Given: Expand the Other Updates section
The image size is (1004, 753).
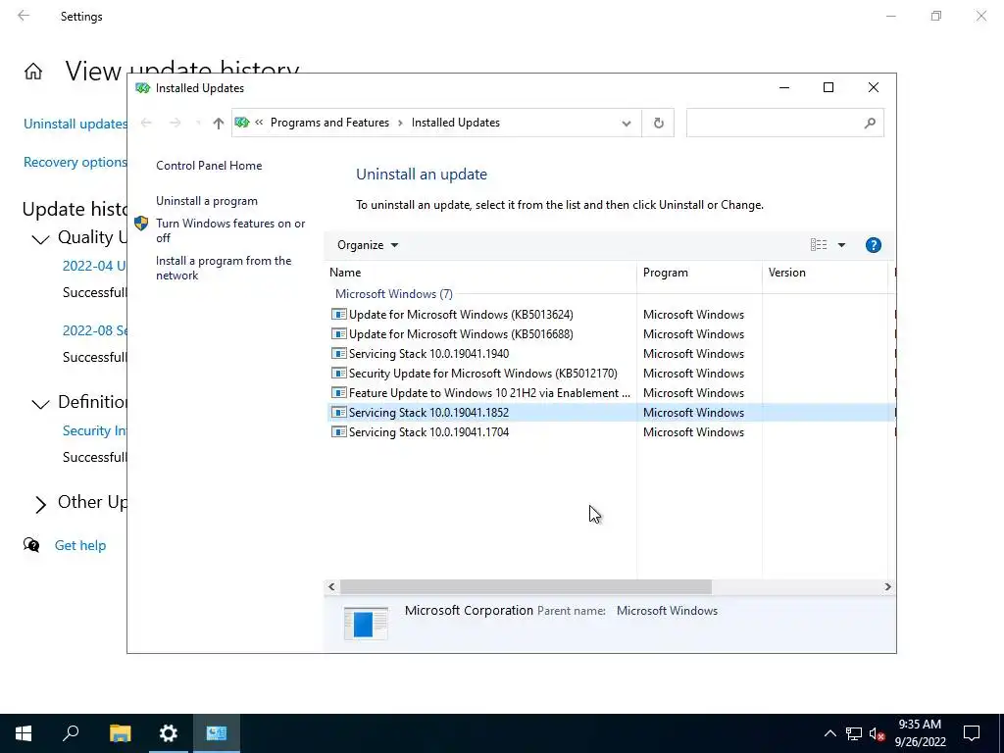Looking at the screenshot, I should coord(40,504).
